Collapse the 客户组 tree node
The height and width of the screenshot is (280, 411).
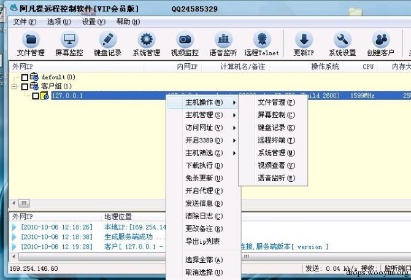[x=15, y=87]
